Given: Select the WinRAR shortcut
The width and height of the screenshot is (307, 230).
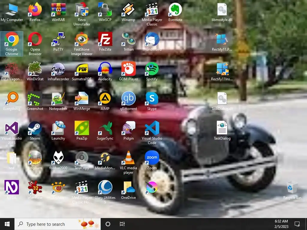Looking at the screenshot, I should coord(58,10).
